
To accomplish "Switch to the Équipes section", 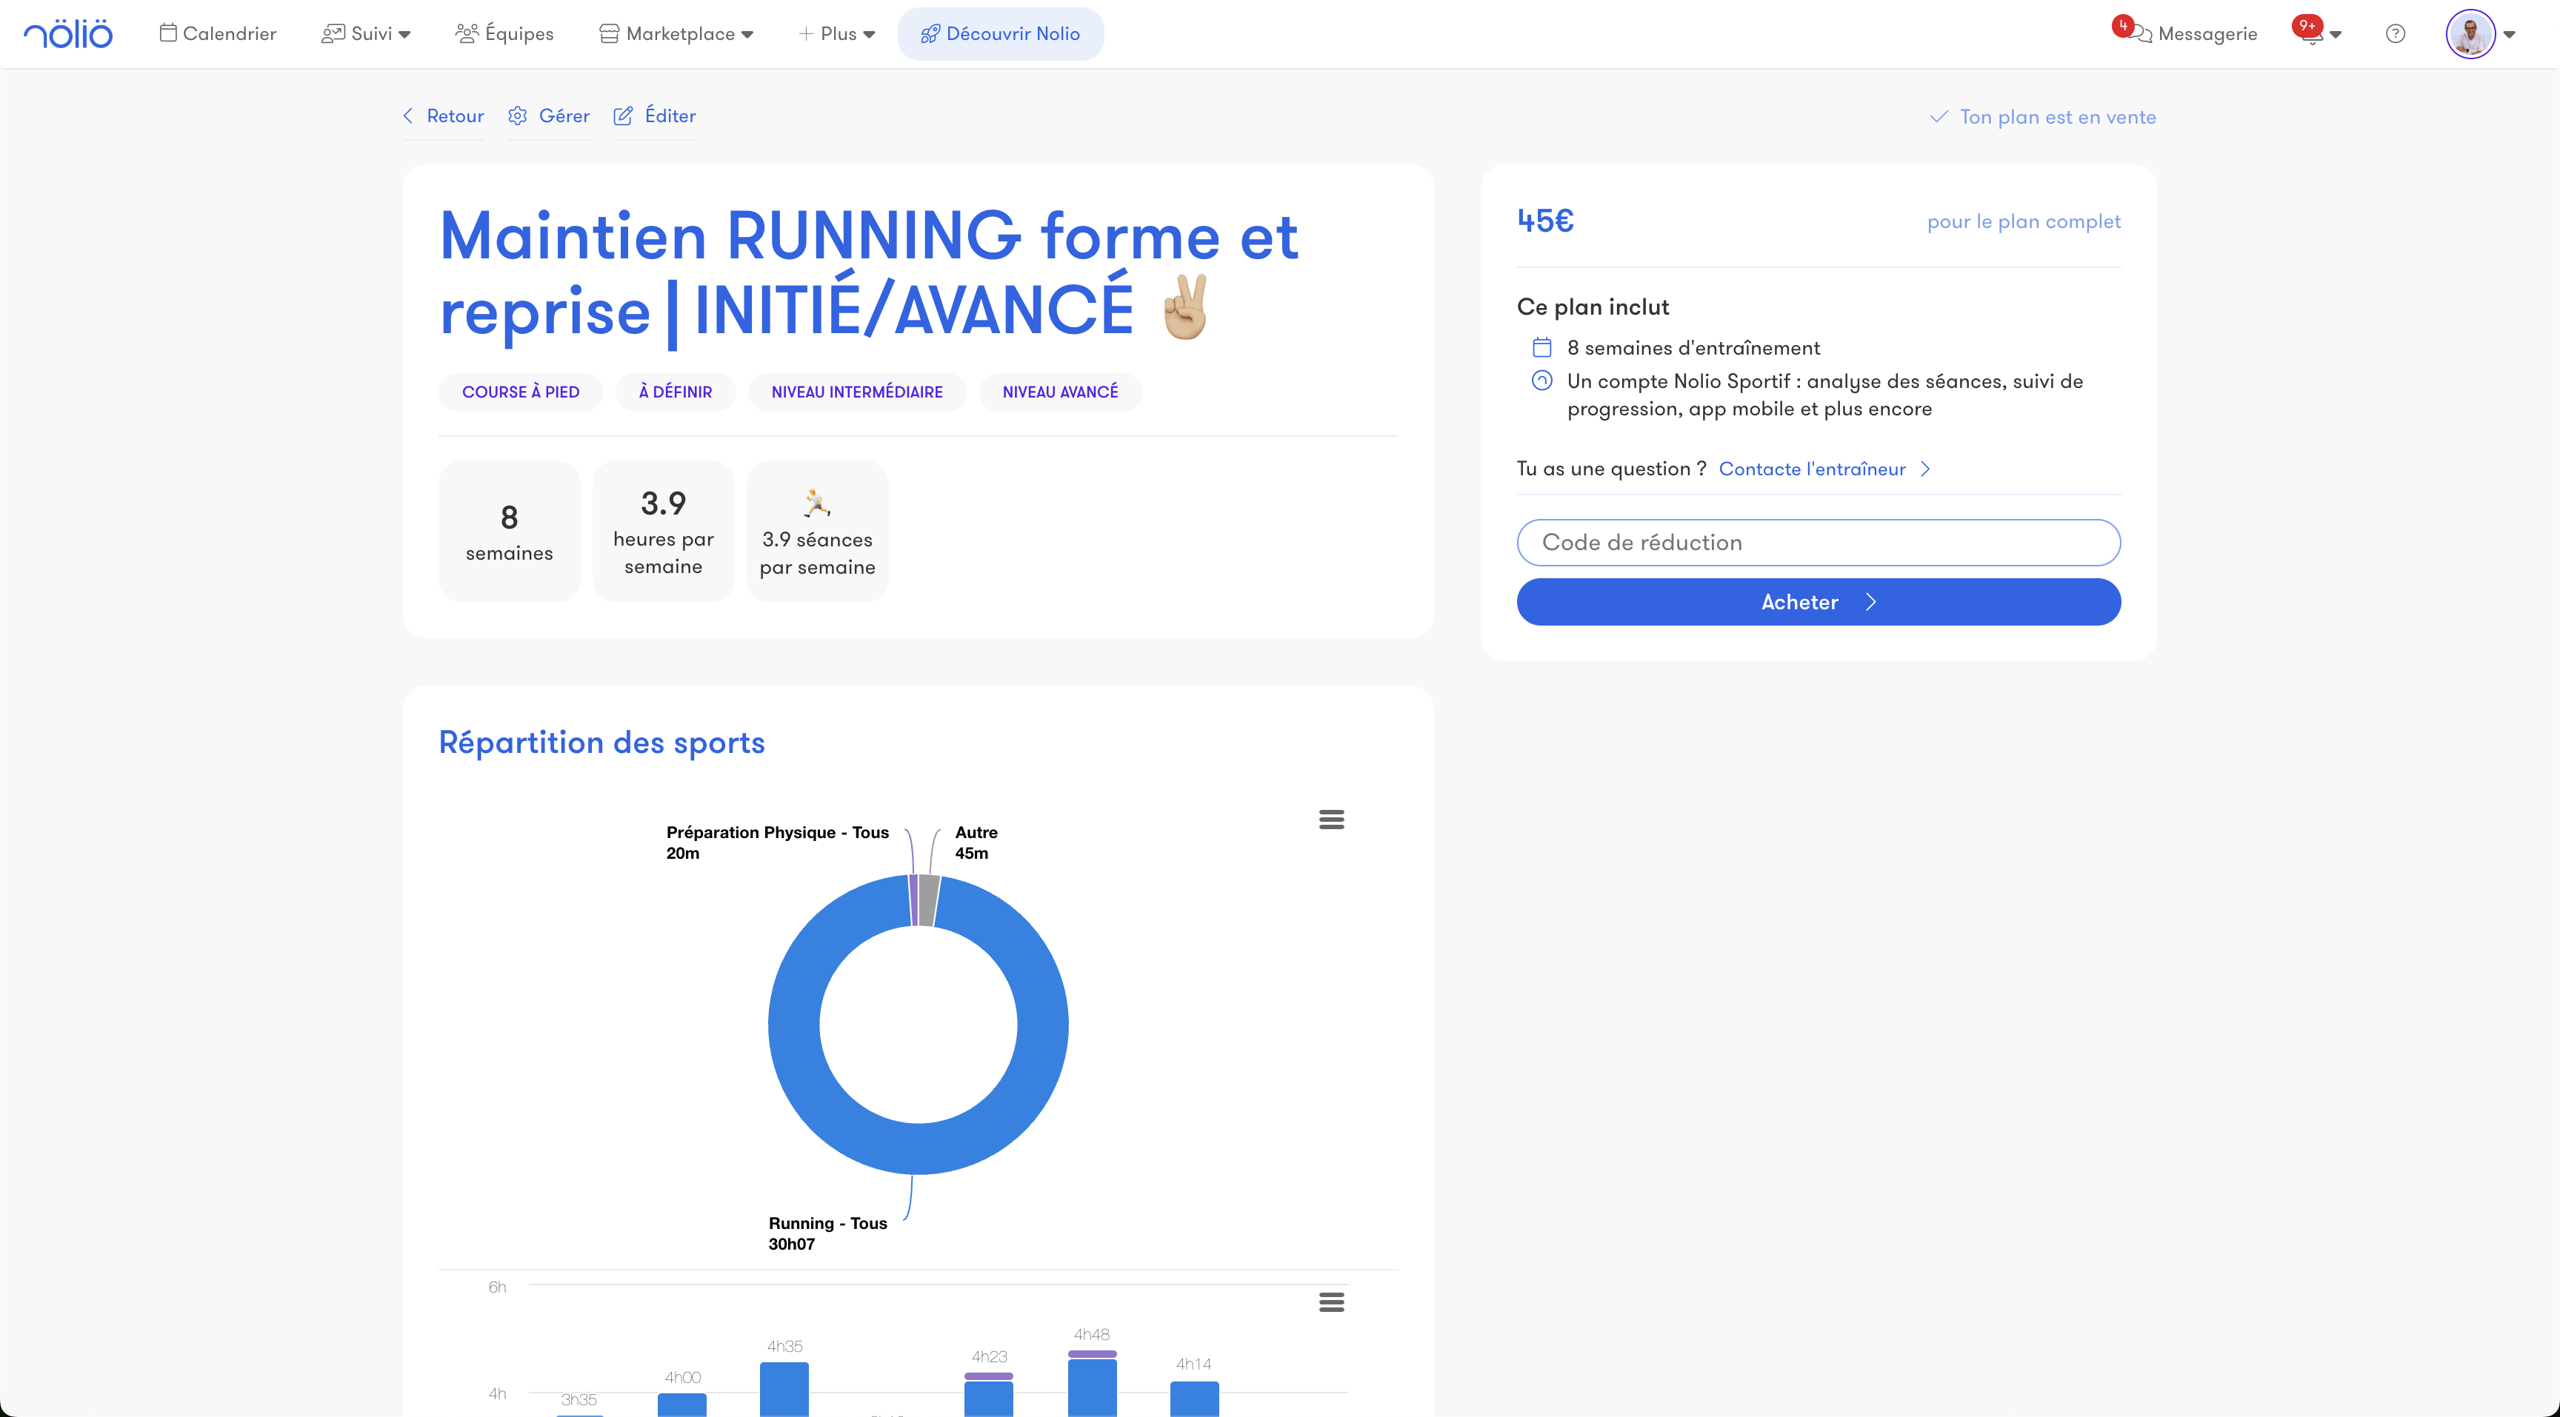I will 505,33.
